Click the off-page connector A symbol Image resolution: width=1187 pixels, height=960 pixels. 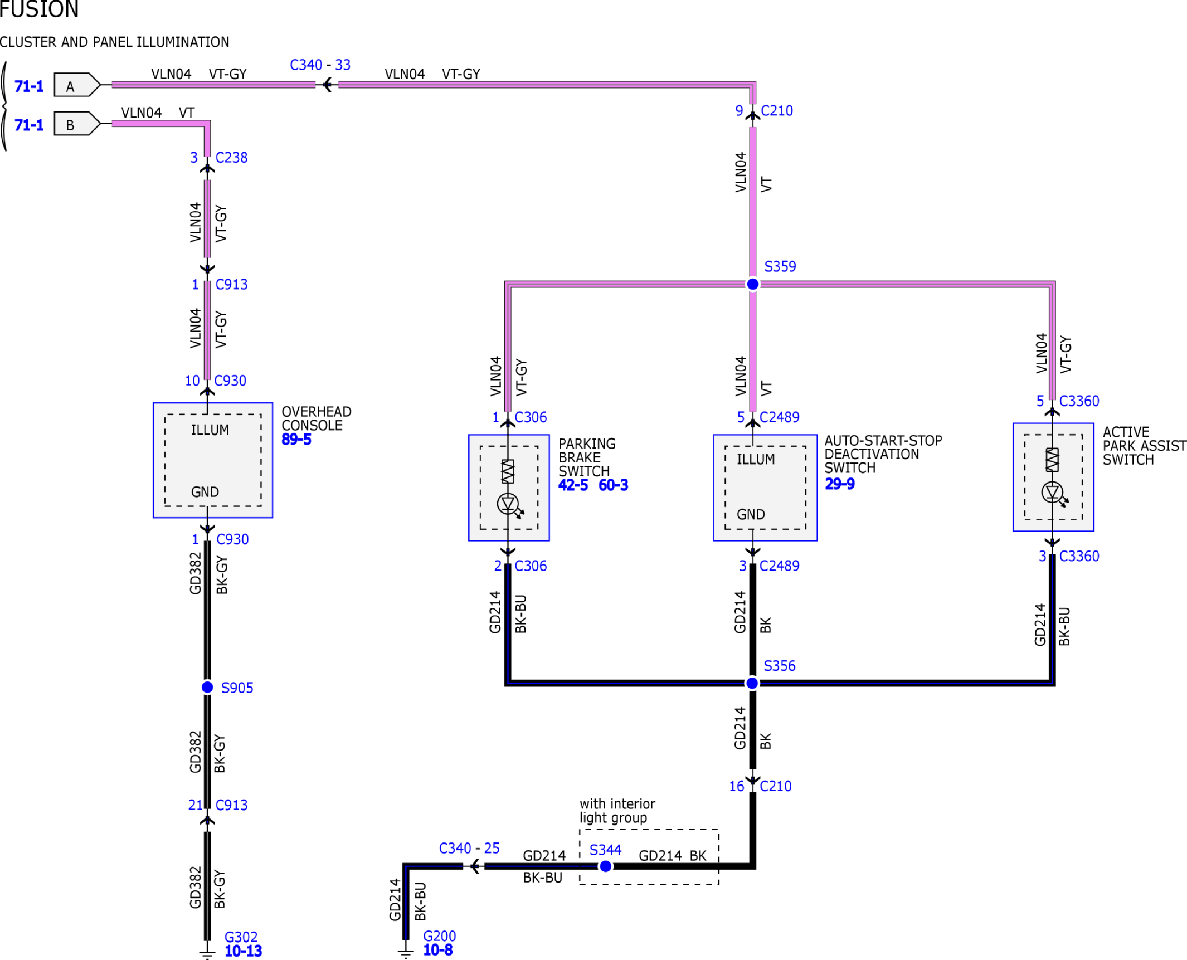coord(77,85)
